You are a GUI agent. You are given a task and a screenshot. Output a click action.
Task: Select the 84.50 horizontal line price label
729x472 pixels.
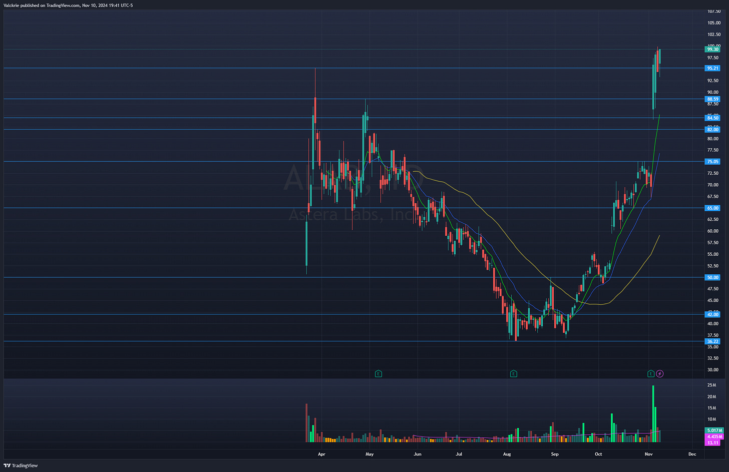(712, 118)
